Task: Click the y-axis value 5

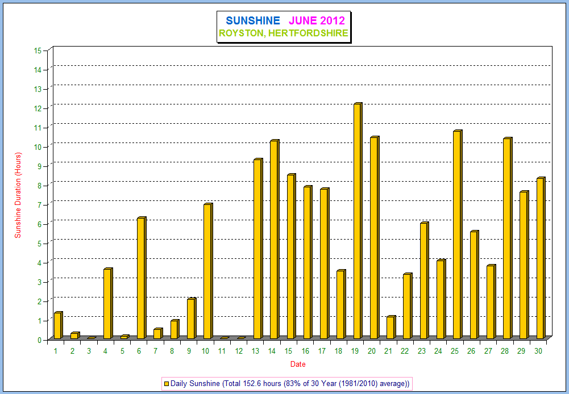Action: tap(40, 243)
